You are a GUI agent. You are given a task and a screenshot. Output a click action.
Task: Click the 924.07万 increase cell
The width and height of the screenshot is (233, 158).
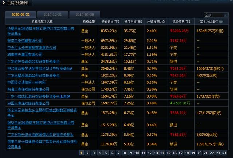(x=178, y=96)
